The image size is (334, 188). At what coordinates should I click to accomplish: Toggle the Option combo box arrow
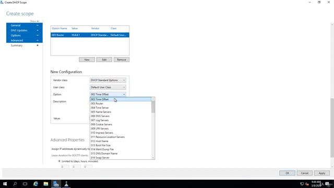click(124, 95)
